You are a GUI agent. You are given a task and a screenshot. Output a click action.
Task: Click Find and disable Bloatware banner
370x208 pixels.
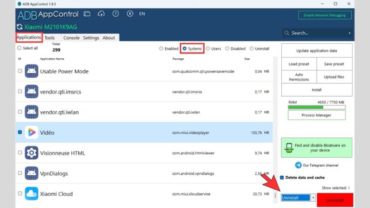[317, 148]
